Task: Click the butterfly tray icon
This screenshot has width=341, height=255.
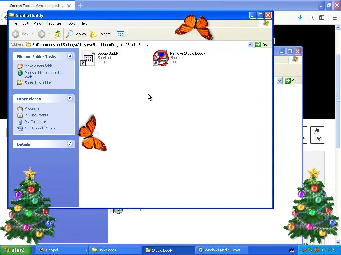Action: tap(304, 250)
